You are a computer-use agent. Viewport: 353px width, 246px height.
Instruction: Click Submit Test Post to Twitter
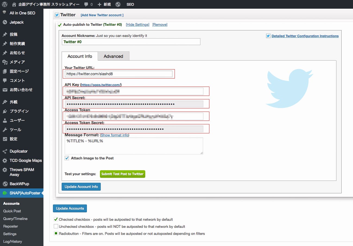[122, 174]
